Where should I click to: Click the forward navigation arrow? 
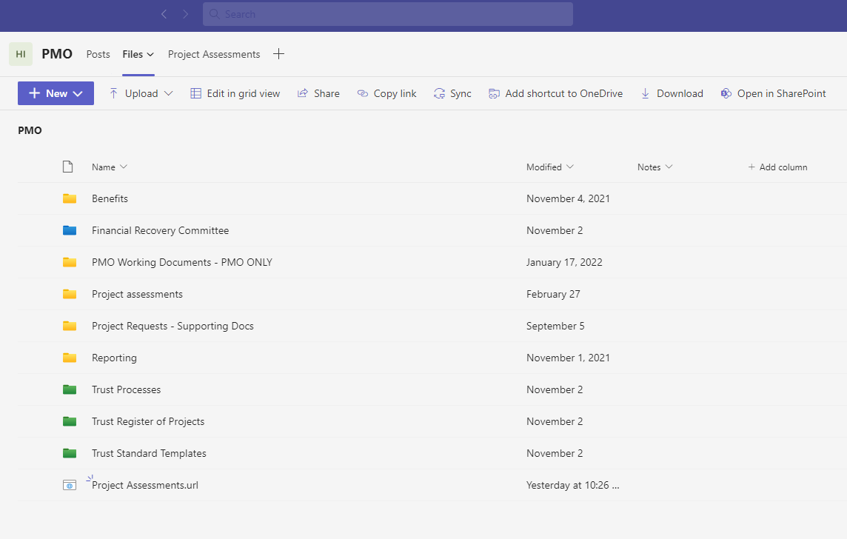click(185, 14)
